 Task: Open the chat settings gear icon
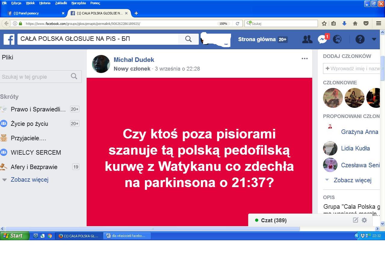364,220
